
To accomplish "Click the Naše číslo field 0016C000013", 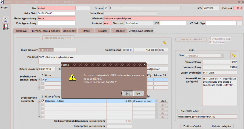I will 56,13.
